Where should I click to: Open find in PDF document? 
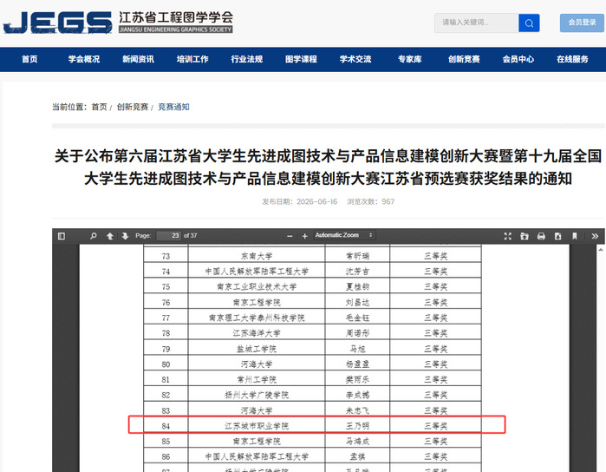pyautogui.click(x=93, y=236)
